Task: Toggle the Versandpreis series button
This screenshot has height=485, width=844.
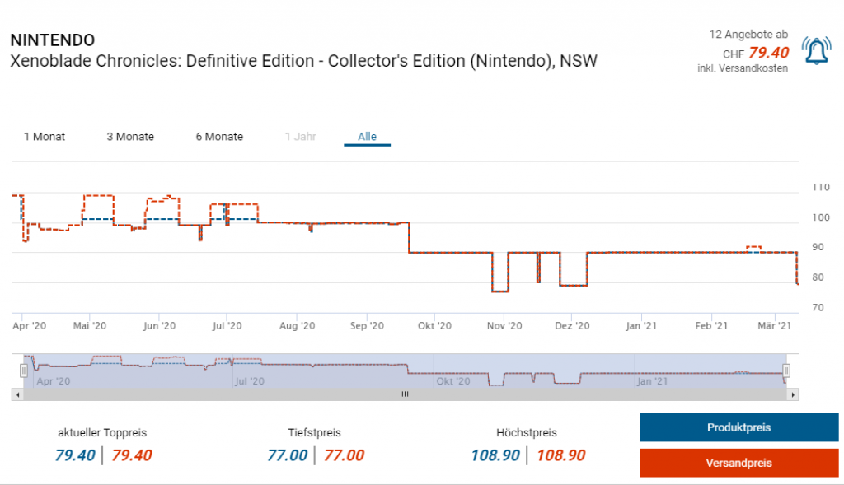Action: (738, 463)
